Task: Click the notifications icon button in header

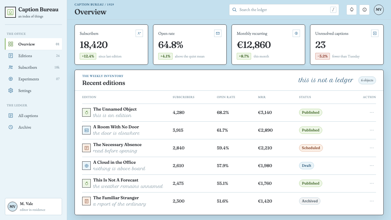Action: 352,10
